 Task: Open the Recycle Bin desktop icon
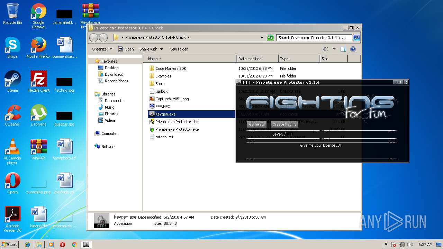coord(12,14)
